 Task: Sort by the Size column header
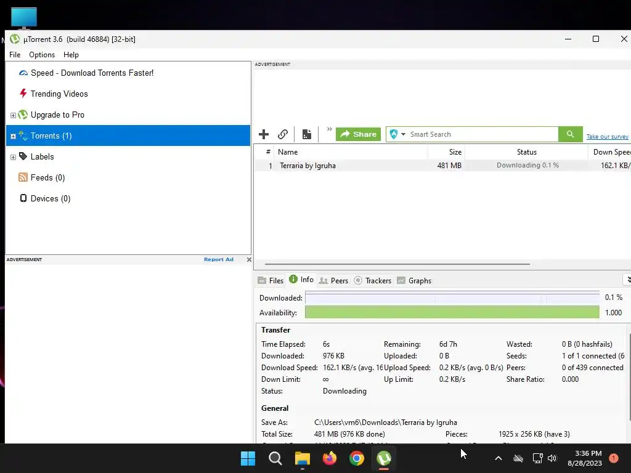coord(446,152)
